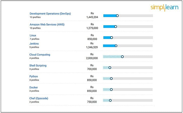The width and height of the screenshot is (183, 113).
Task: Click '2 profiles' under Chef (Opscode)
Action: tap(34, 102)
